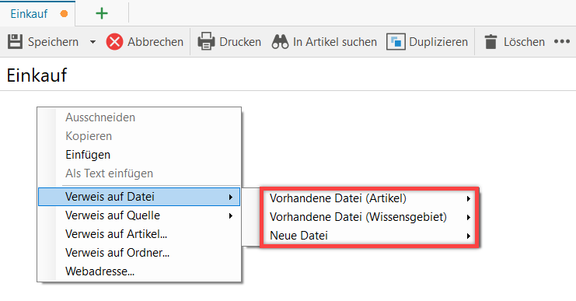Click the orange unsaved dot on Einkauf tab
Viewport: 576px width, 301px height.
(64, 14)
